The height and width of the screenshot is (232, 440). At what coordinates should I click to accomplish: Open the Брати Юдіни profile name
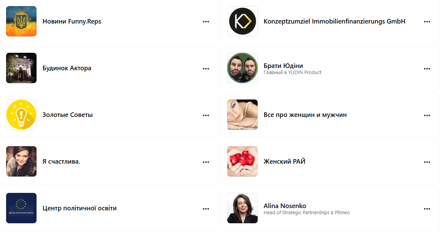pos(283,66)
